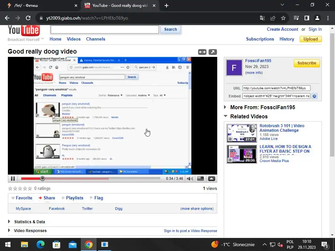Toggle the small player size button
The width and height of the screenshot is (335, 251).
201,179
